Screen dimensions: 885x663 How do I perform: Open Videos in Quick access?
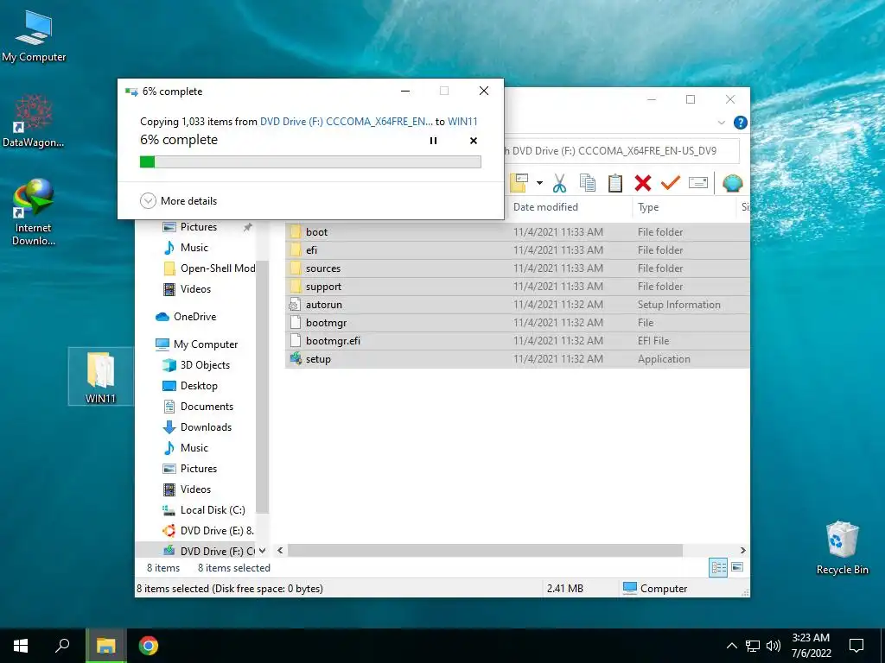[187, 289]
